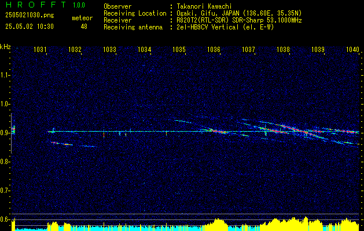
Task: Click the Receiving antenna 2el-HB9CV line
Action: coord(225,27)
